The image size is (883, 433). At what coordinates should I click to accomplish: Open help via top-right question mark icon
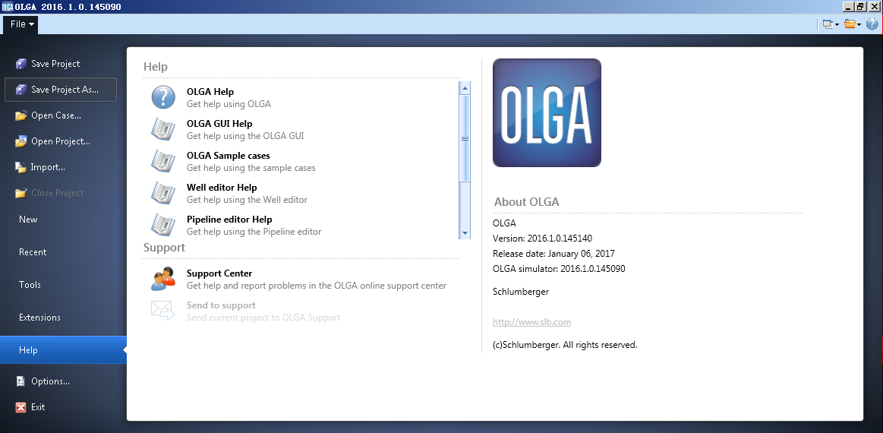872,24
